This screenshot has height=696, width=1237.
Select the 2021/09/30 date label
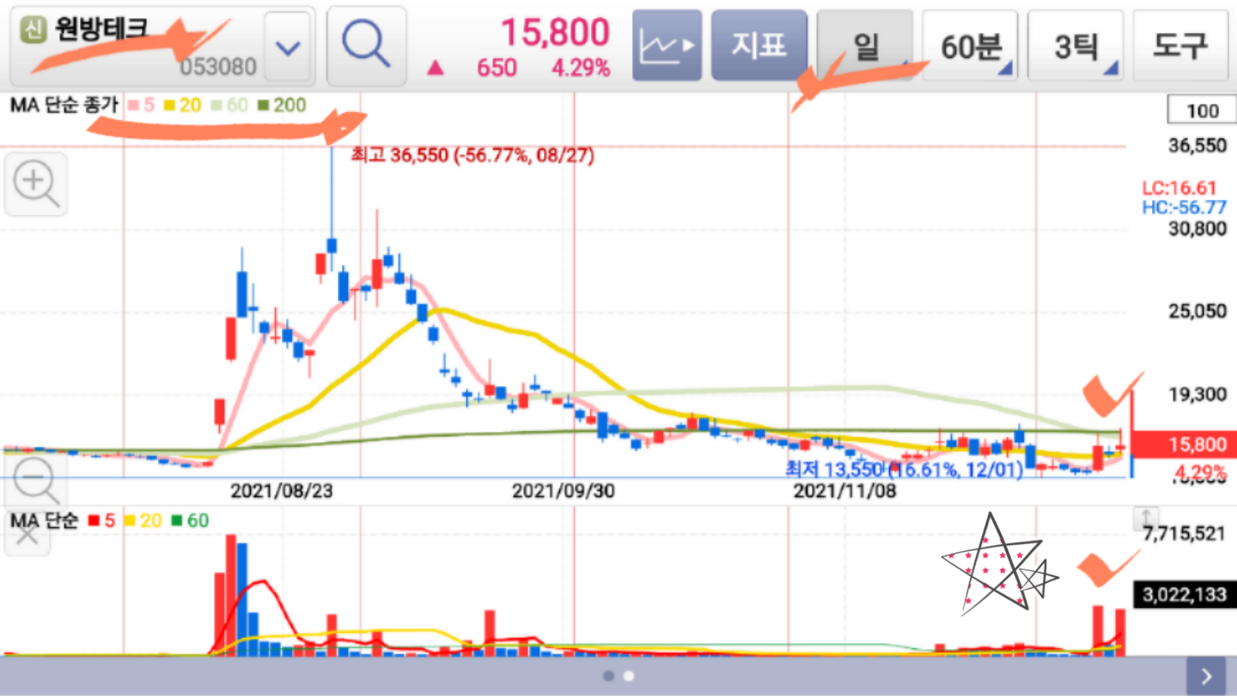pos(563,491)
